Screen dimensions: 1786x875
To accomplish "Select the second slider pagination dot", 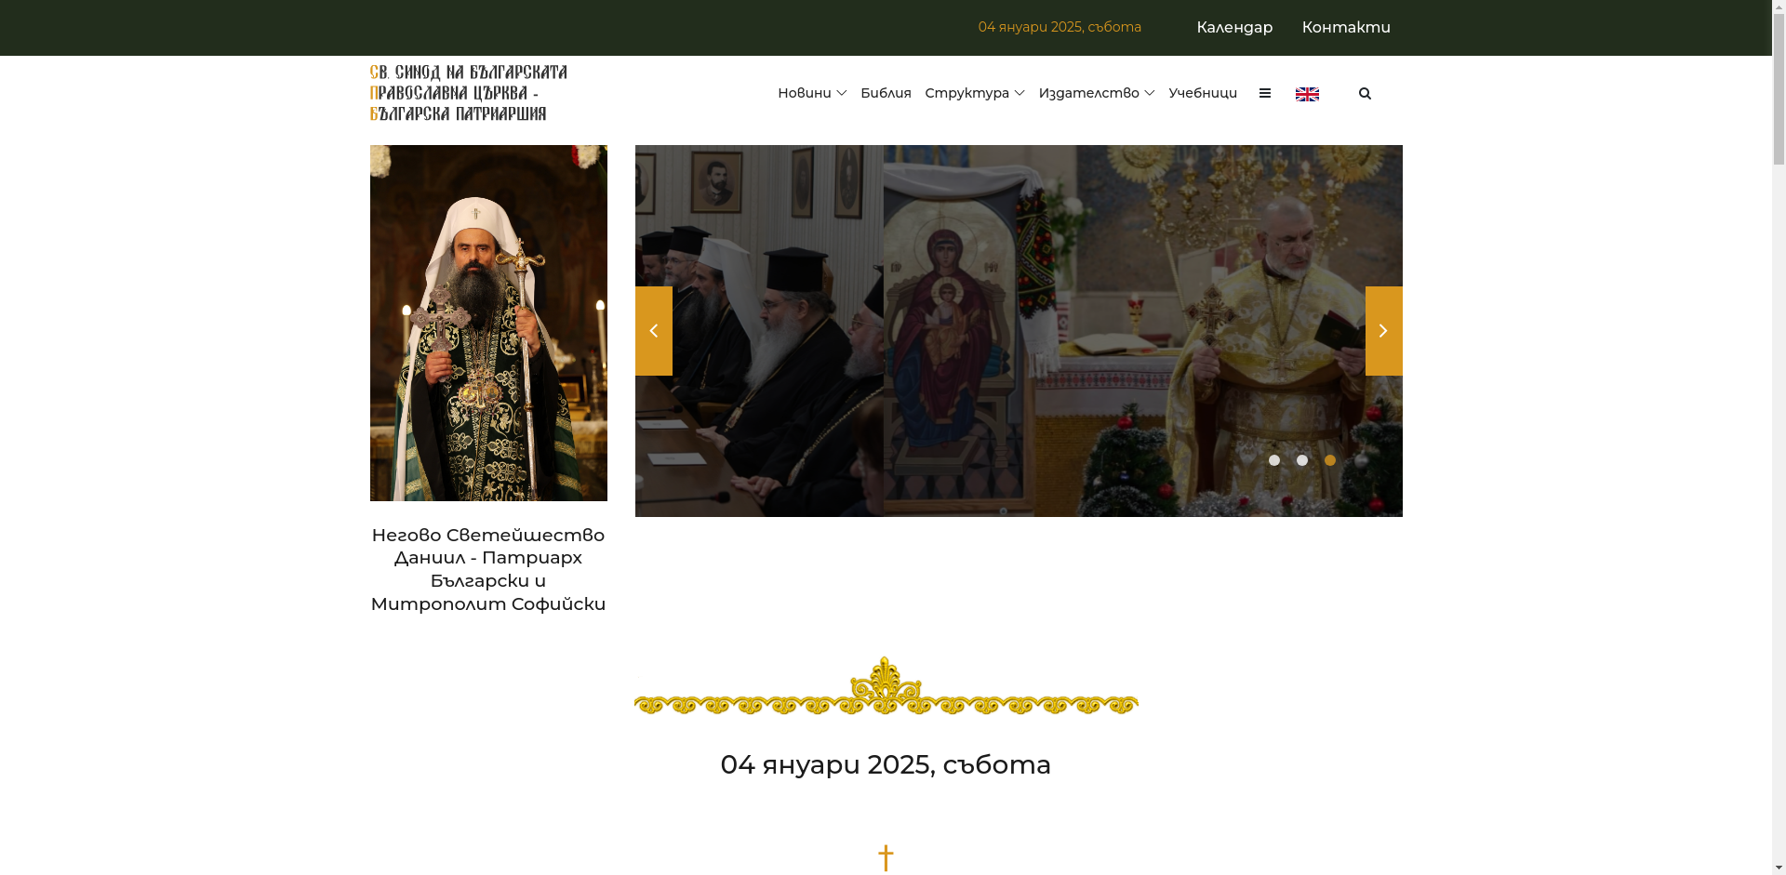I will coord(1301,459).
